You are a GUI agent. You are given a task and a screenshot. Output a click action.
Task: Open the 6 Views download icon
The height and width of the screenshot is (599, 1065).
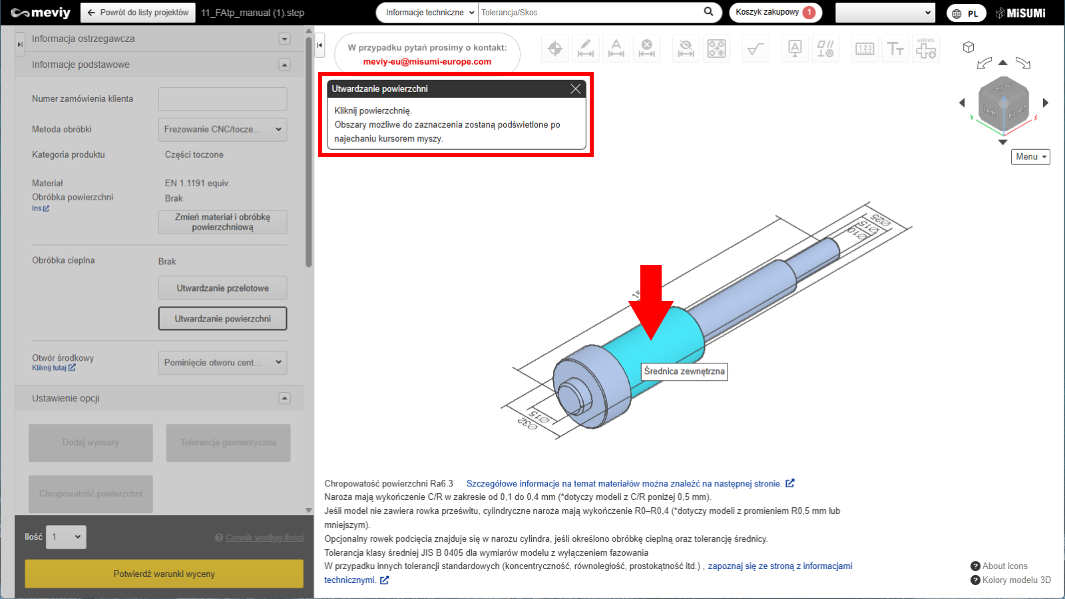pyautogui.click(x=925, y=49)
